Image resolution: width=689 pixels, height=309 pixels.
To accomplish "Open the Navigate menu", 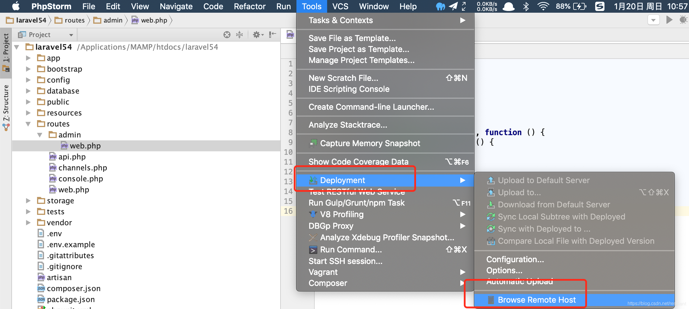I will (176, 6).
